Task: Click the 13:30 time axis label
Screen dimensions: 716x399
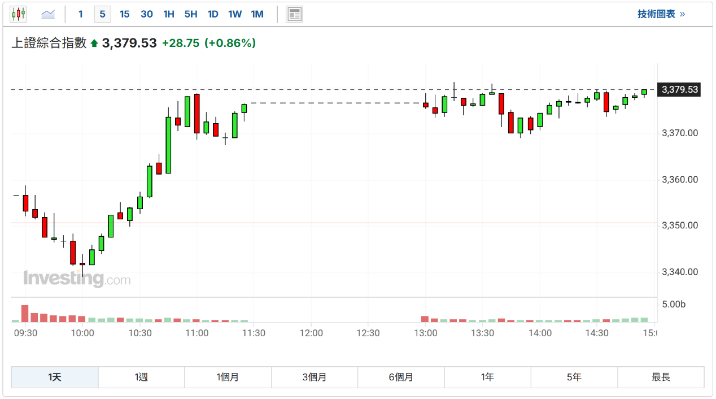Action: tap(483, 333)
